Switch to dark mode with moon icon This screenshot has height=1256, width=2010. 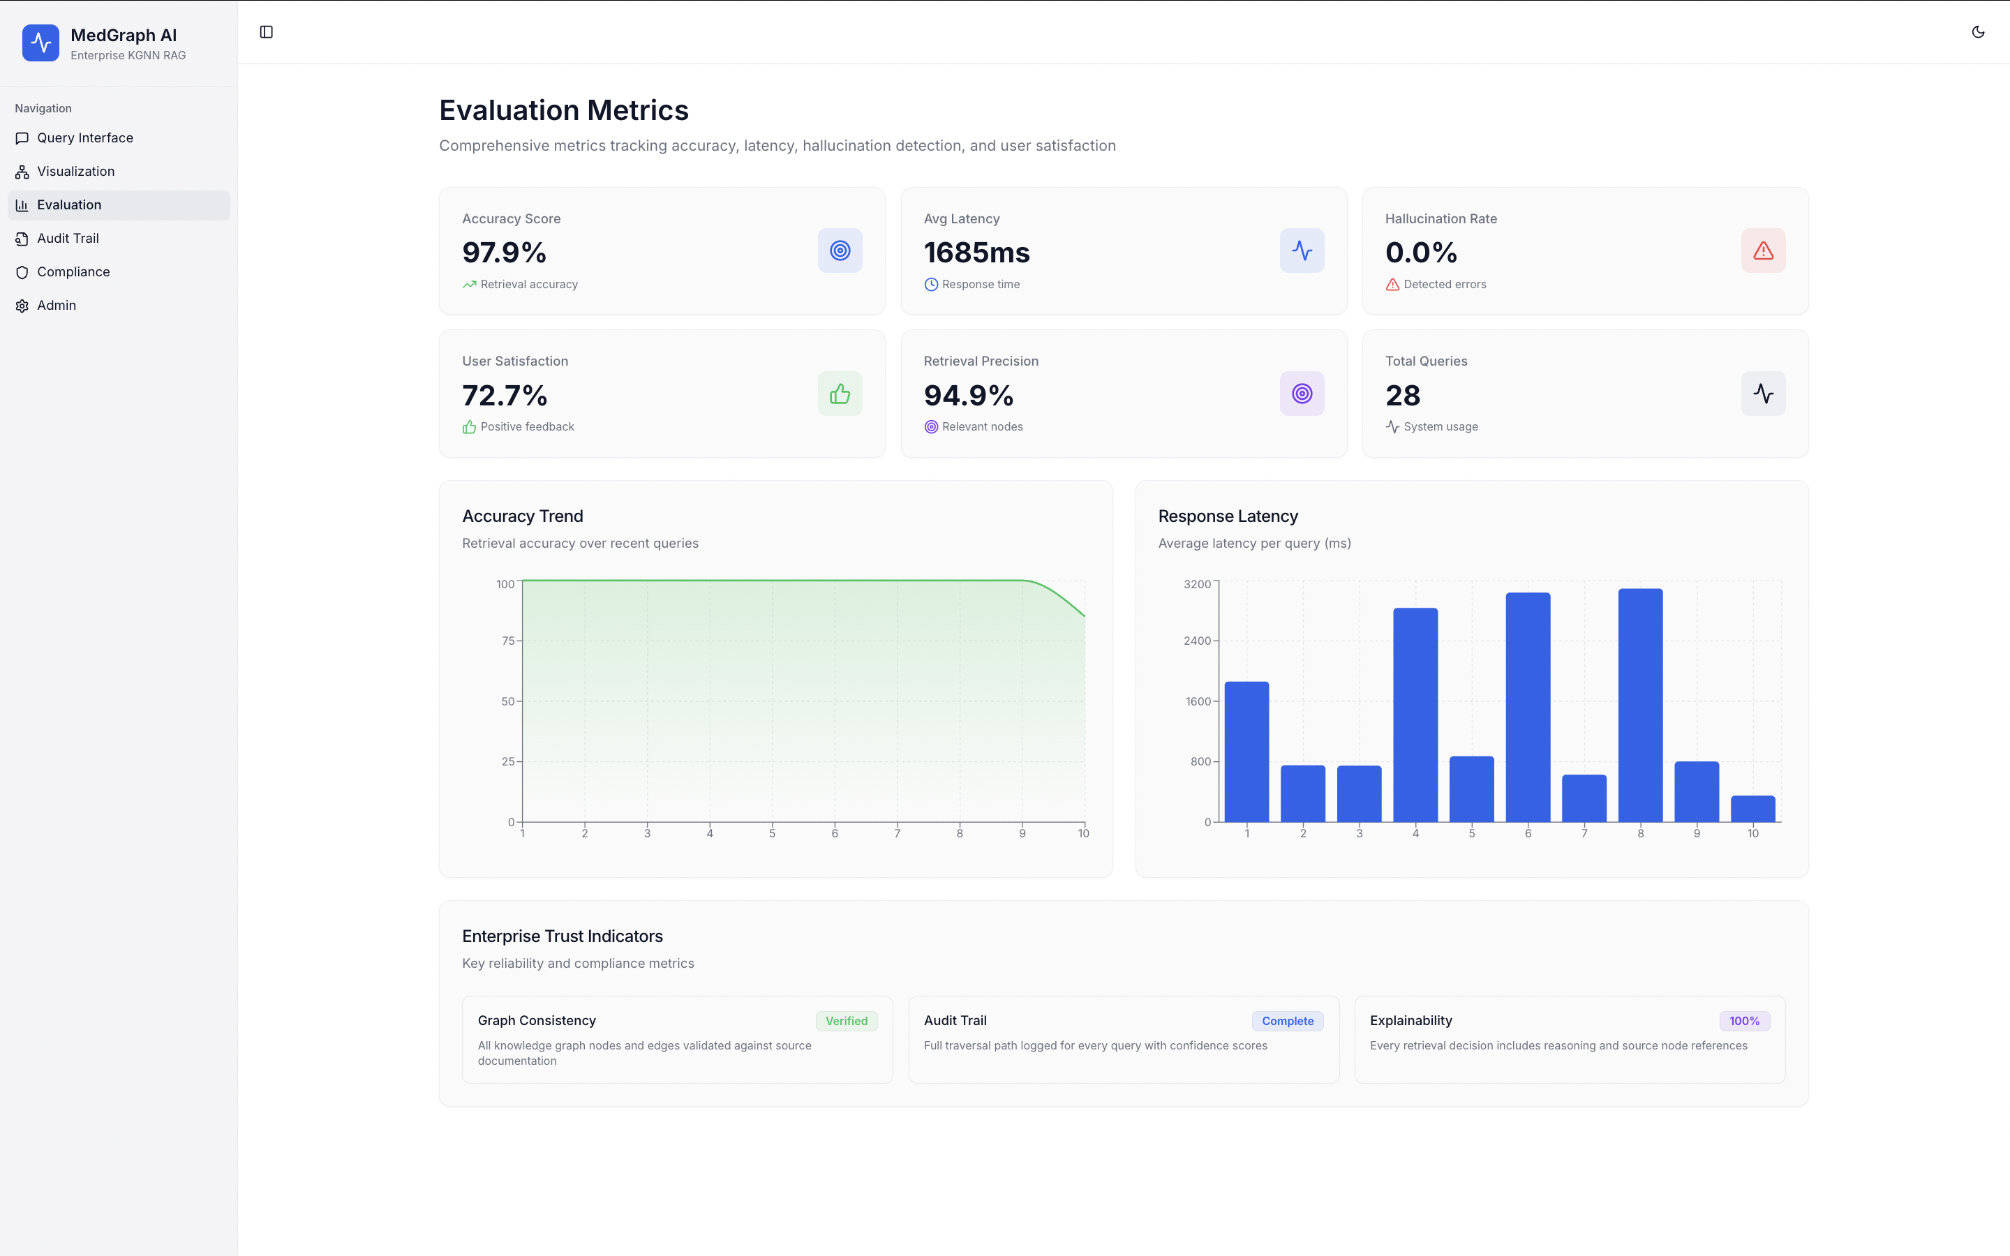[1978, 31]
